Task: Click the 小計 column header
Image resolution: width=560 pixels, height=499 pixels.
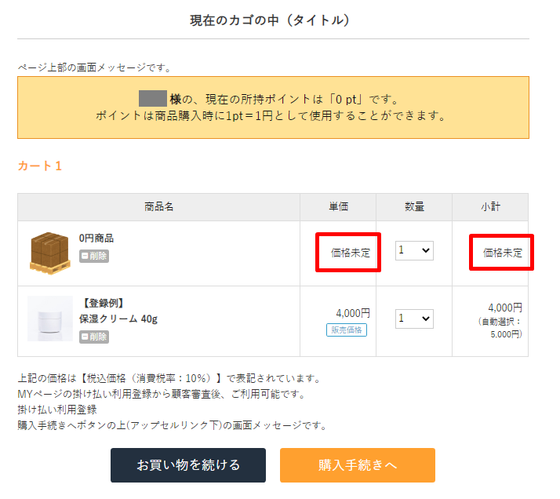Action: [490, 207]
